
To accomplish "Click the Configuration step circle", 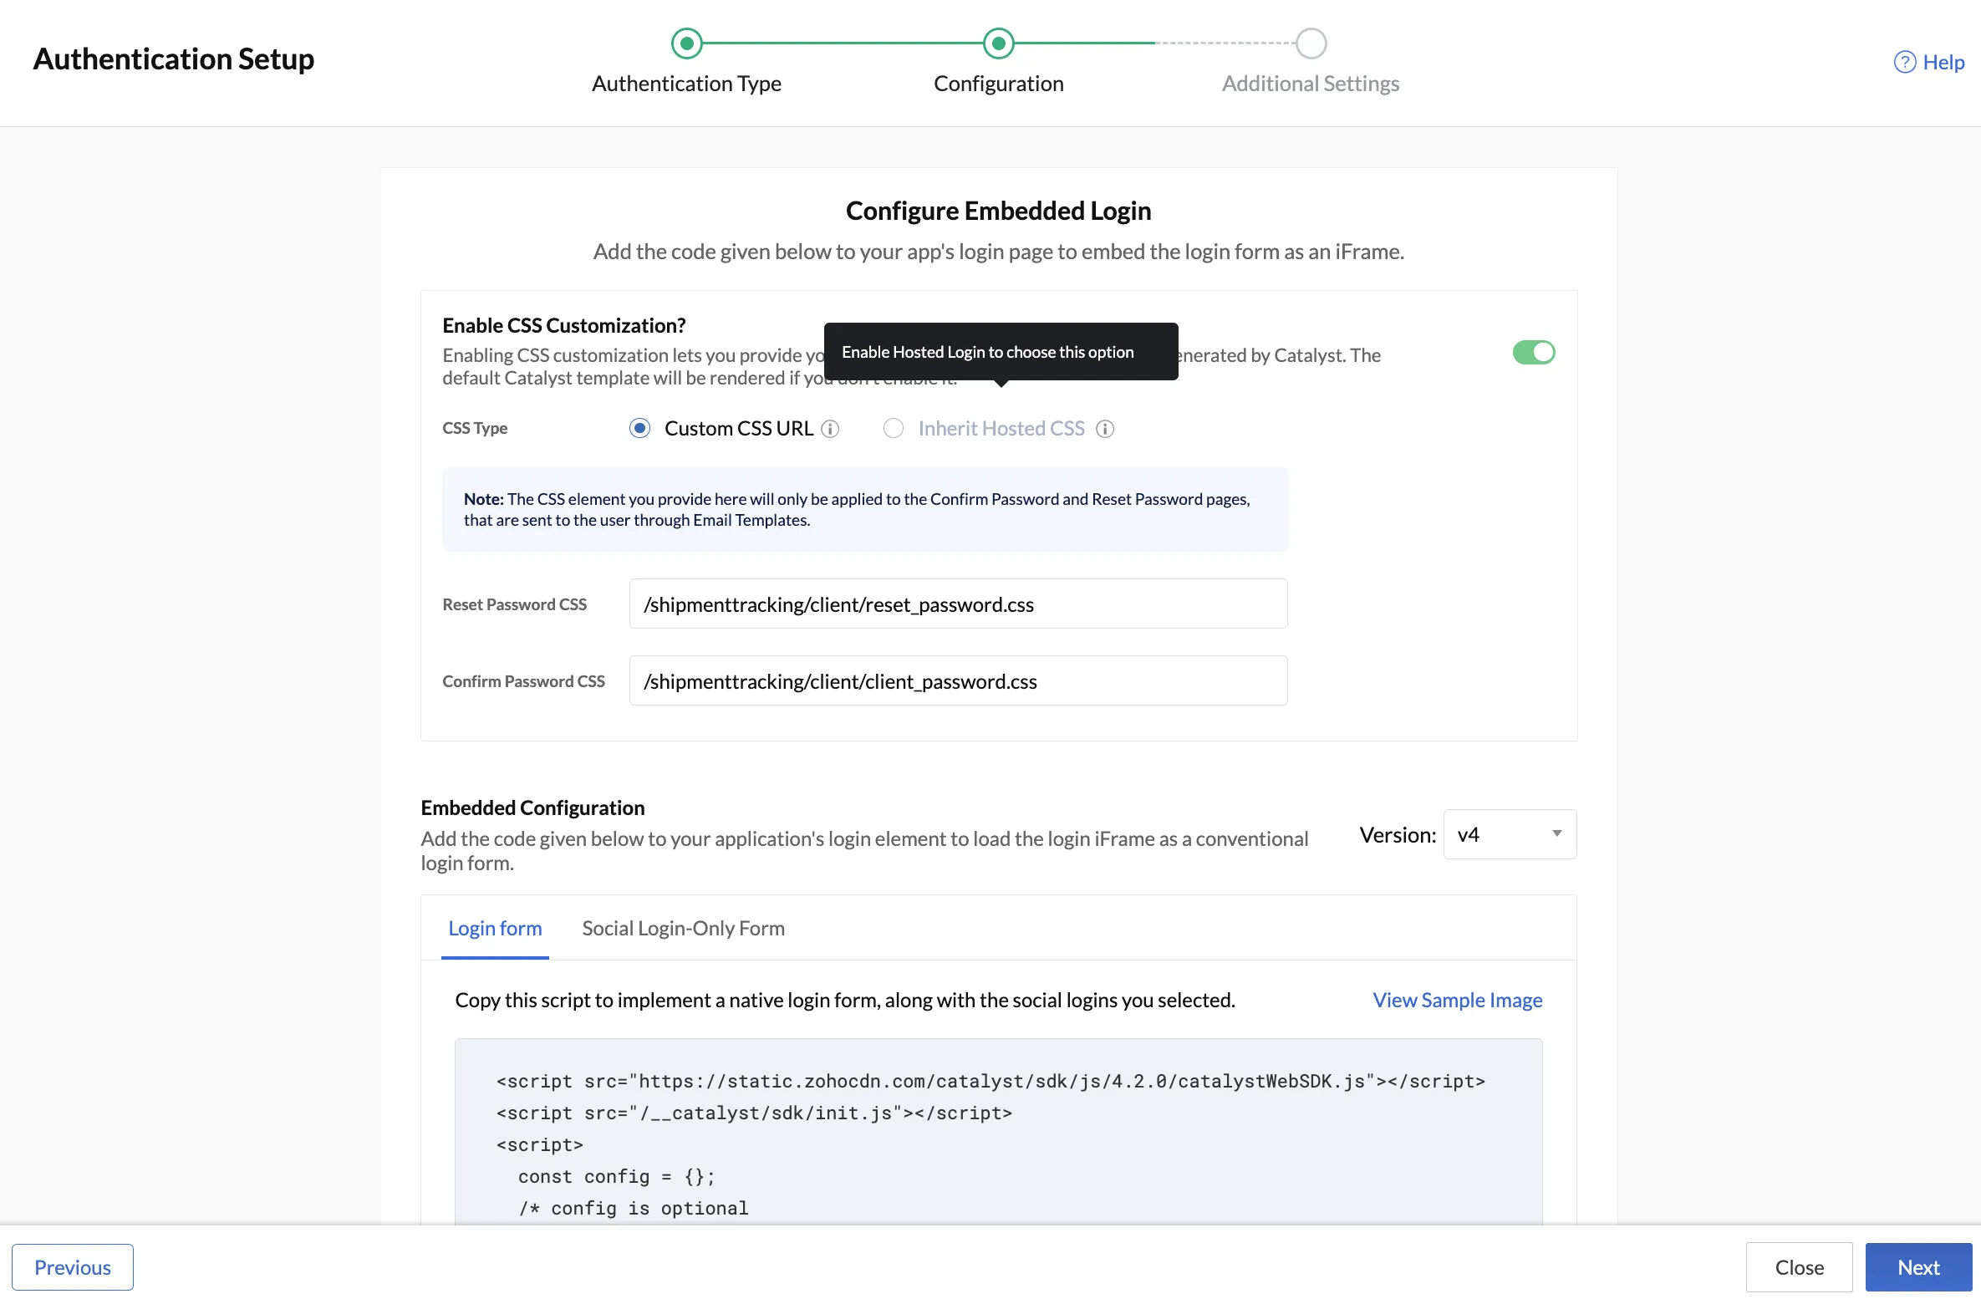I will point(999,43).
